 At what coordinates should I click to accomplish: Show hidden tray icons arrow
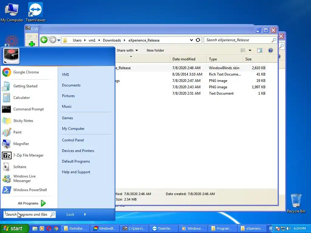tap(271, 228)
